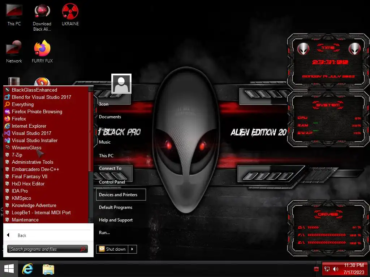Click the programs list scrollbar down arrow
The width and height of the screenshot is (370, 277).
tap(91, 220)
